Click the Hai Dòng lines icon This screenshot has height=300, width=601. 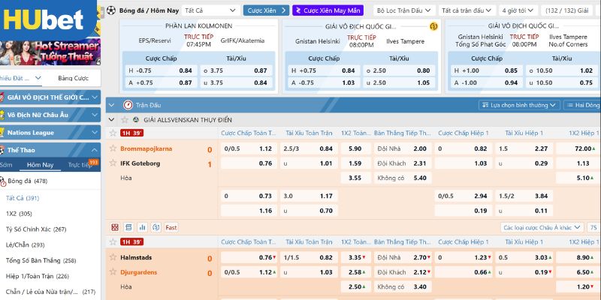tap(570, 105)
